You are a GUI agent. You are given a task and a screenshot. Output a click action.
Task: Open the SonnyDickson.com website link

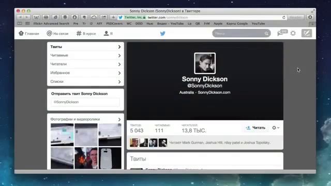point(214,92)
